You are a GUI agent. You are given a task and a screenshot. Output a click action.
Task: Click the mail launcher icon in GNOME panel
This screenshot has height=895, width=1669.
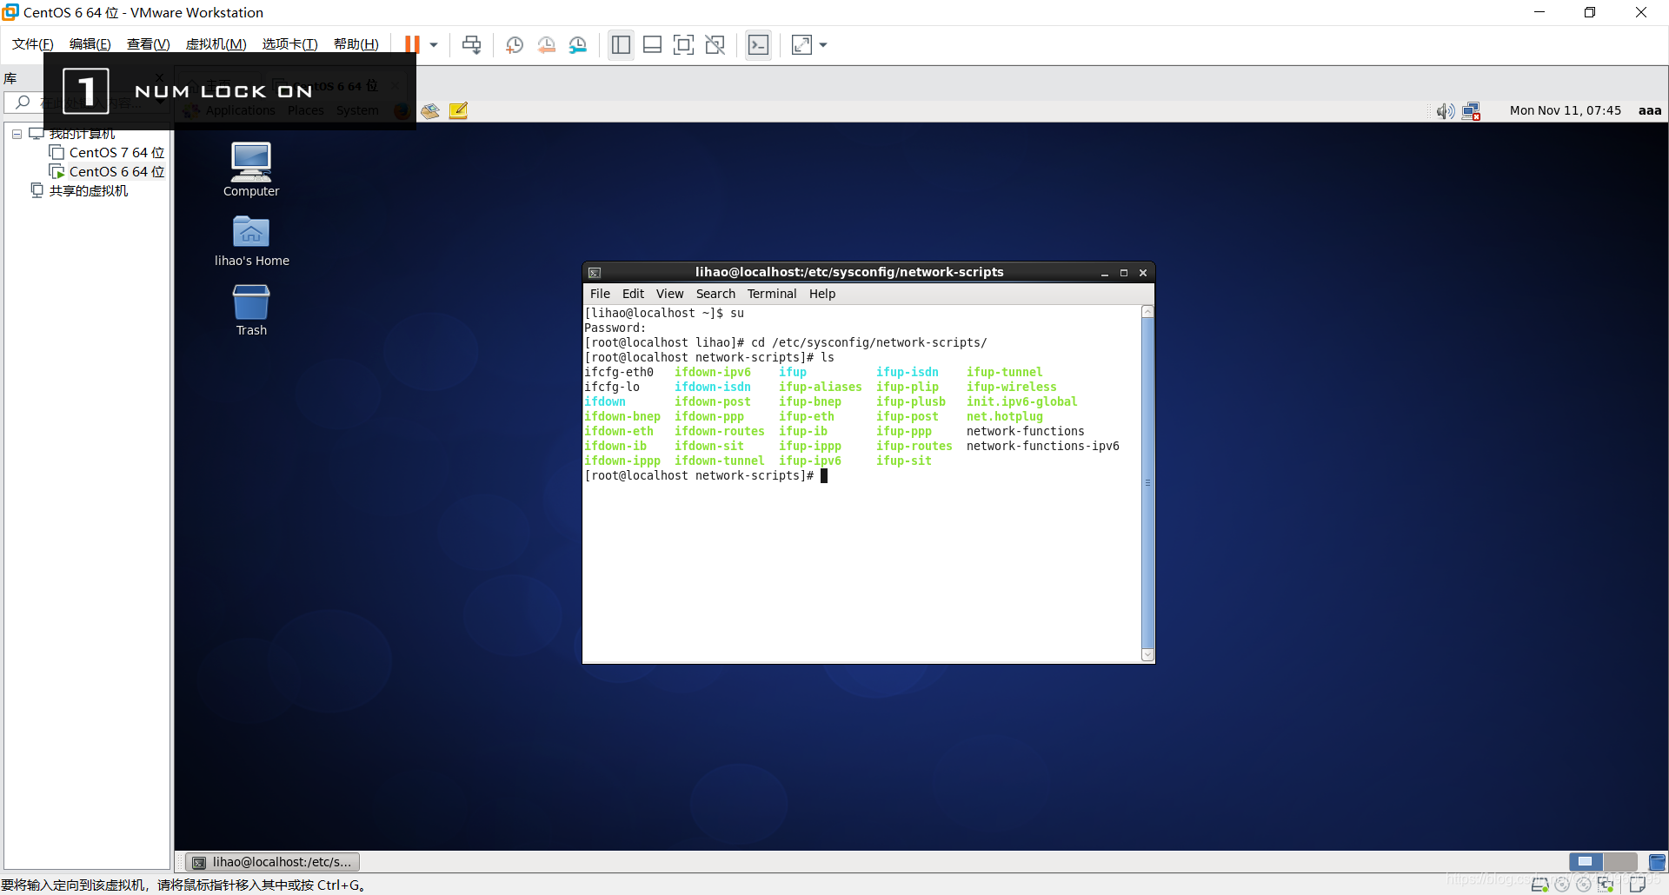click(x=430, y=110)
